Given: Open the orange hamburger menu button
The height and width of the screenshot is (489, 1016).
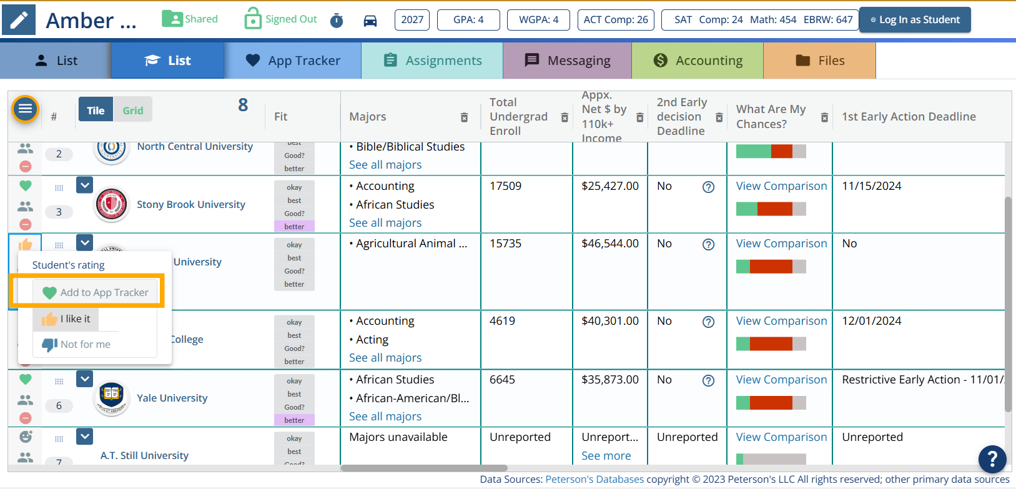Looking at the screenshot, I should coord(25,109).
